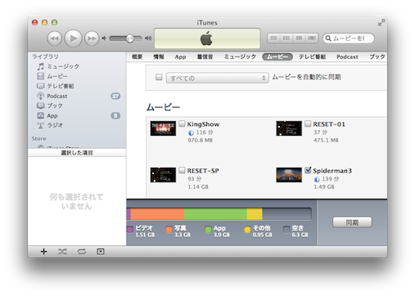
Task: Click the App badge showing 5
Action: click(115, 115)
